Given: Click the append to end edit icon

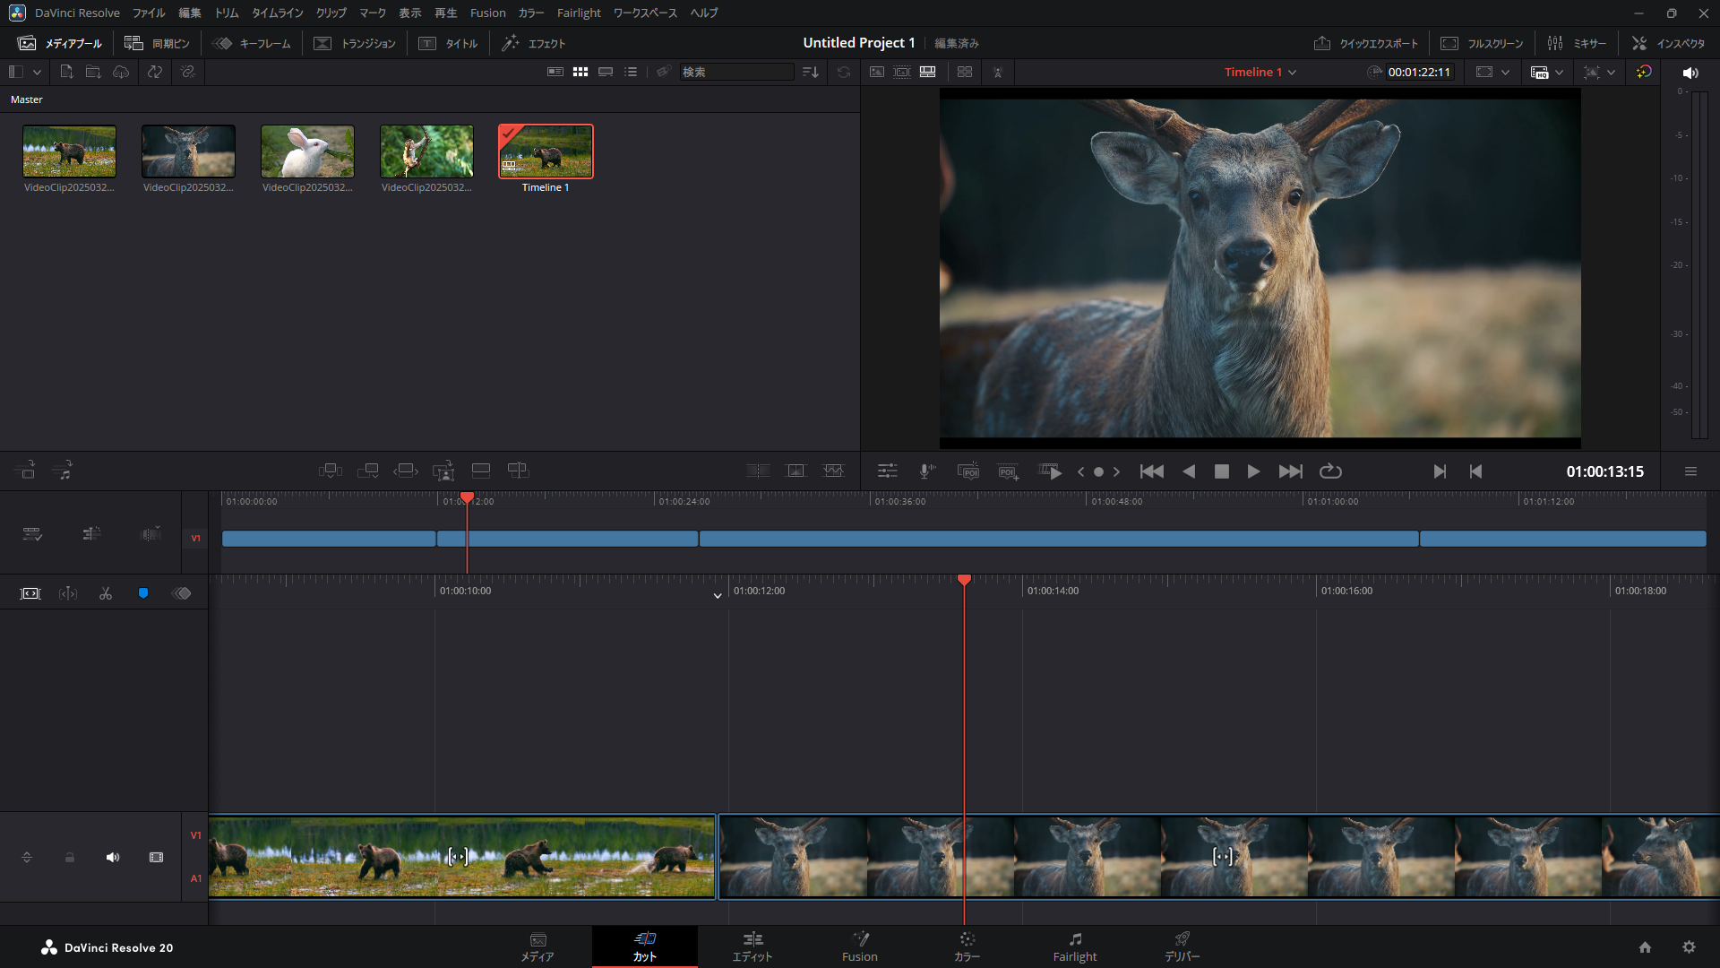Looking at the screenshot, I should (368, 471).
